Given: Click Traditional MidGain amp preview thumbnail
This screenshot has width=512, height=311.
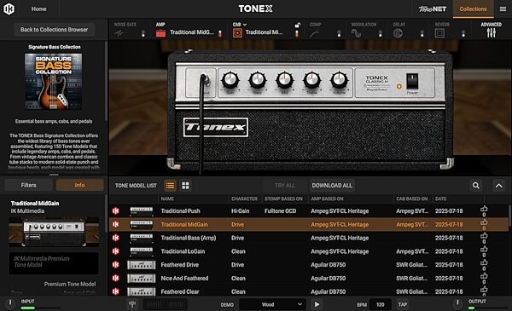Looking at the screenshot, I should coord(54,232).
